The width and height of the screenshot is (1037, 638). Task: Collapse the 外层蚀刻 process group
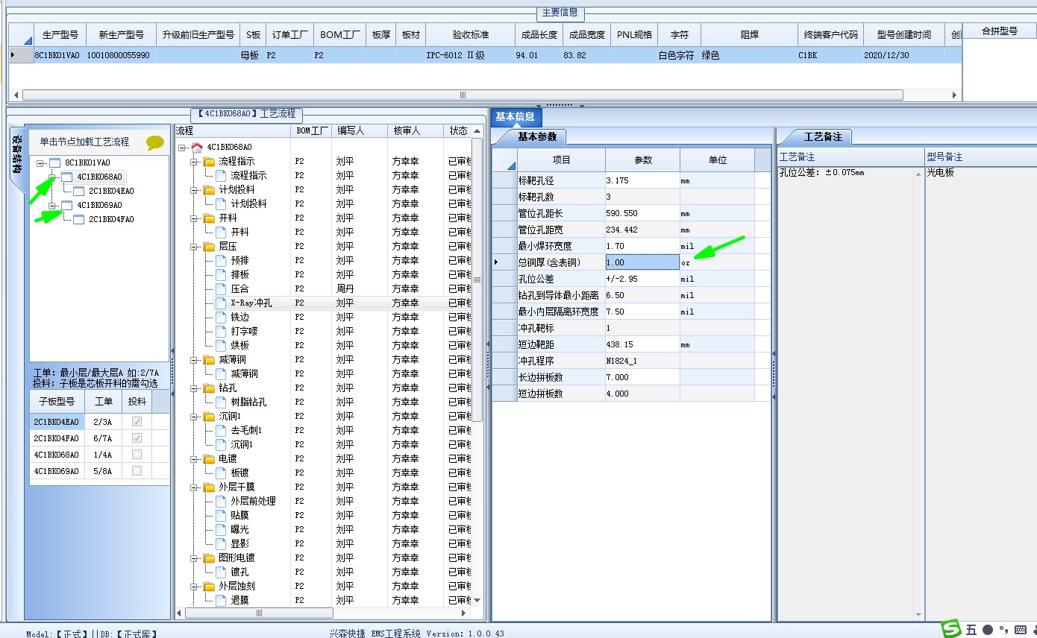[194, 586]
